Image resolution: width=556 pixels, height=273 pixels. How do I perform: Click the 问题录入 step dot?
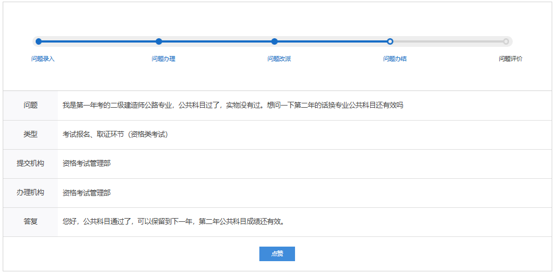click(38, 41)
